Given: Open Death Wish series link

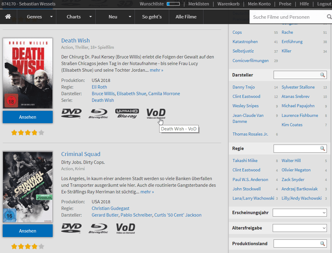Looking at the screenshot, I should click(103, 100).
